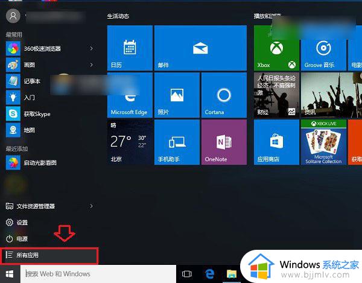Click the 最常用 section label
The height and width of the screenshot is (283, 362).
(14, 34)
